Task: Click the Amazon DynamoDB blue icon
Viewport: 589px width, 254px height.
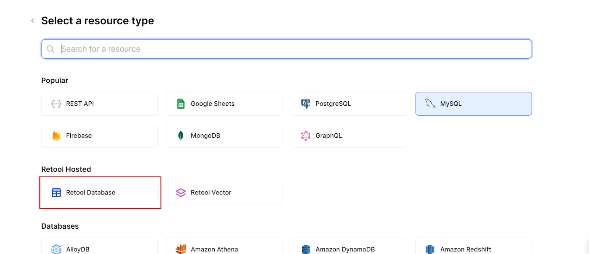Action: tap(306, 250)
